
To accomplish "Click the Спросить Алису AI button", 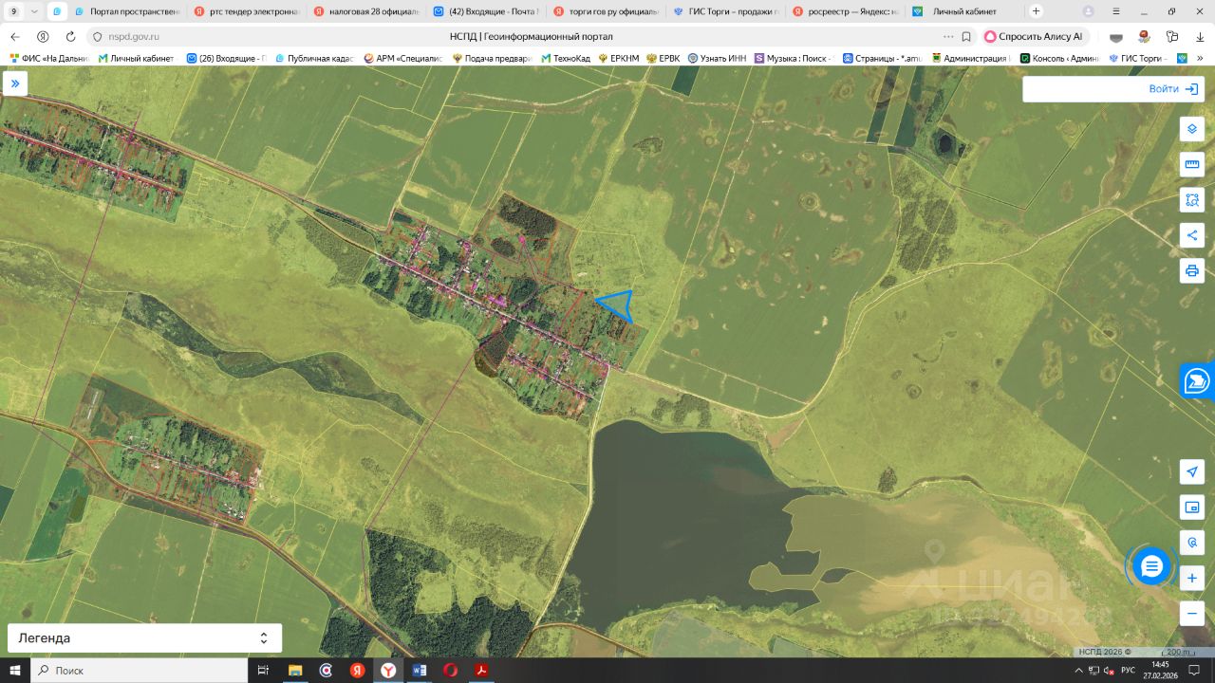I will pos(1034,36).
